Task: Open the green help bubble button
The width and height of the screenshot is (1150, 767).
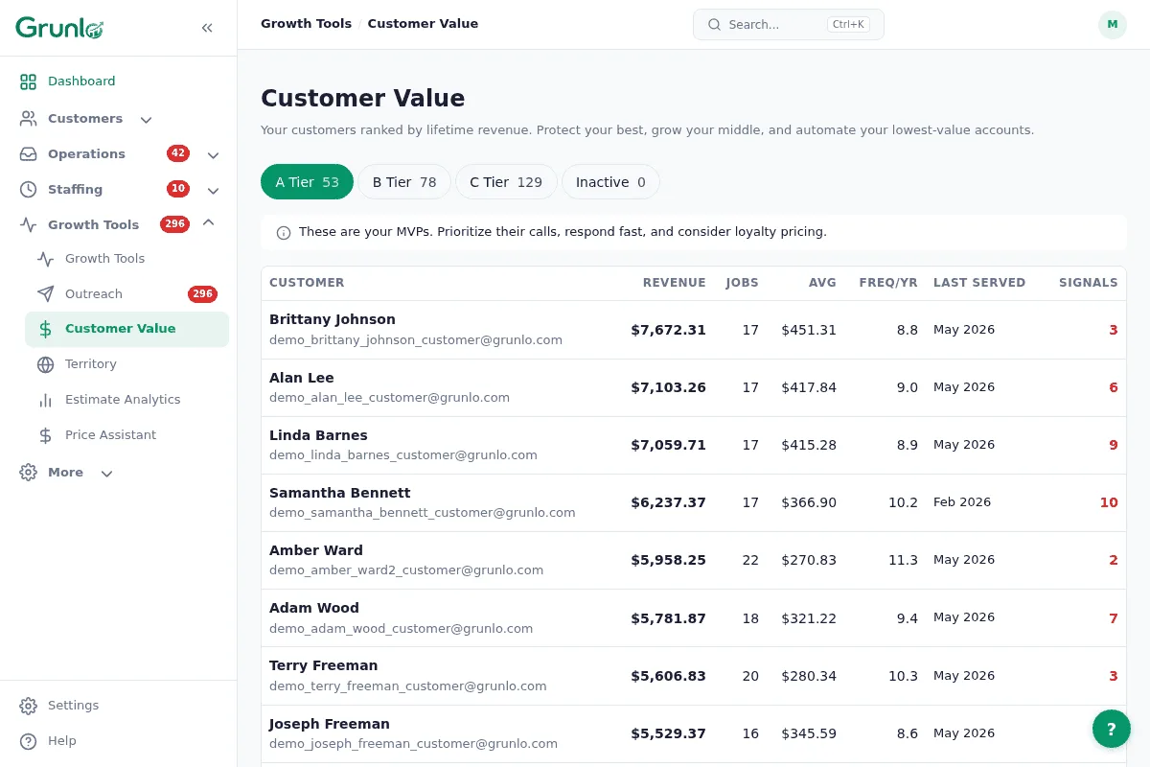Action: tap(1112, 729)
